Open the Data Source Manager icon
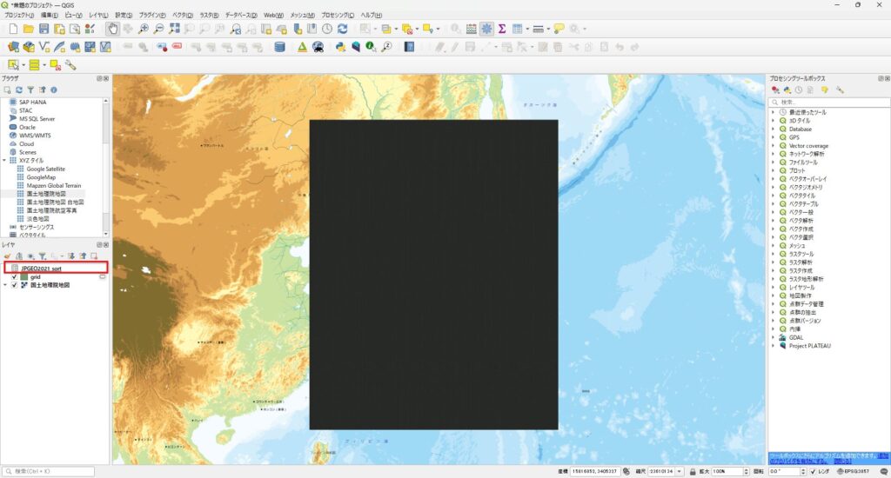 coord(13,47)
